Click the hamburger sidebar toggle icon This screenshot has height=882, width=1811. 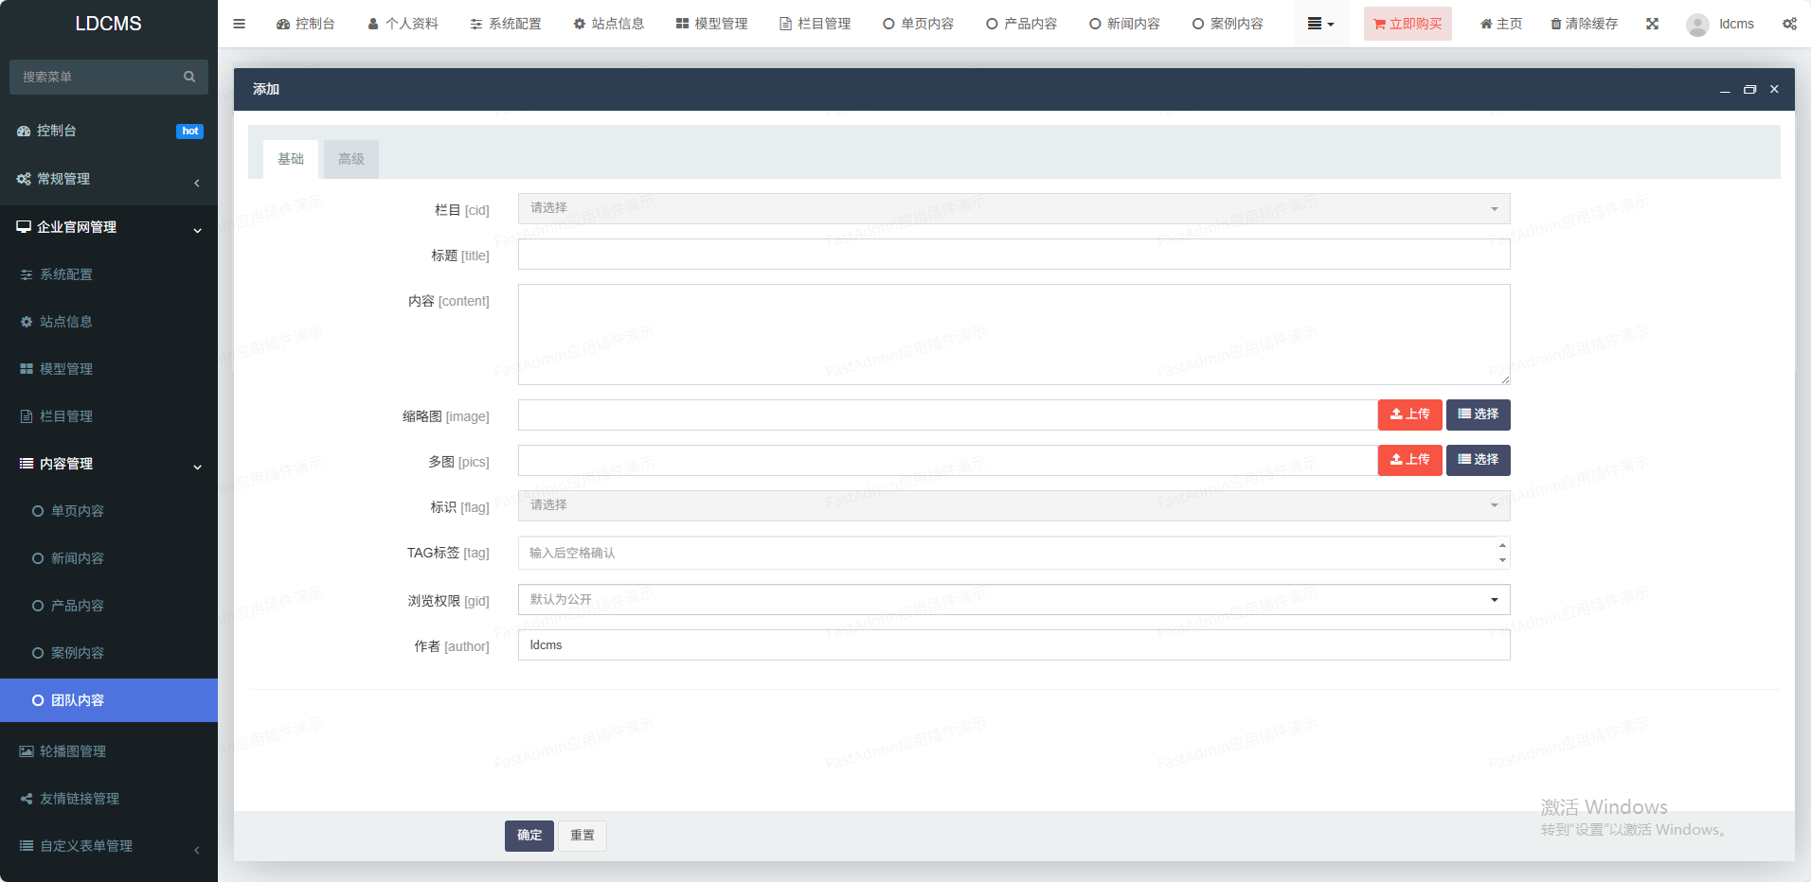coord(239,24)
